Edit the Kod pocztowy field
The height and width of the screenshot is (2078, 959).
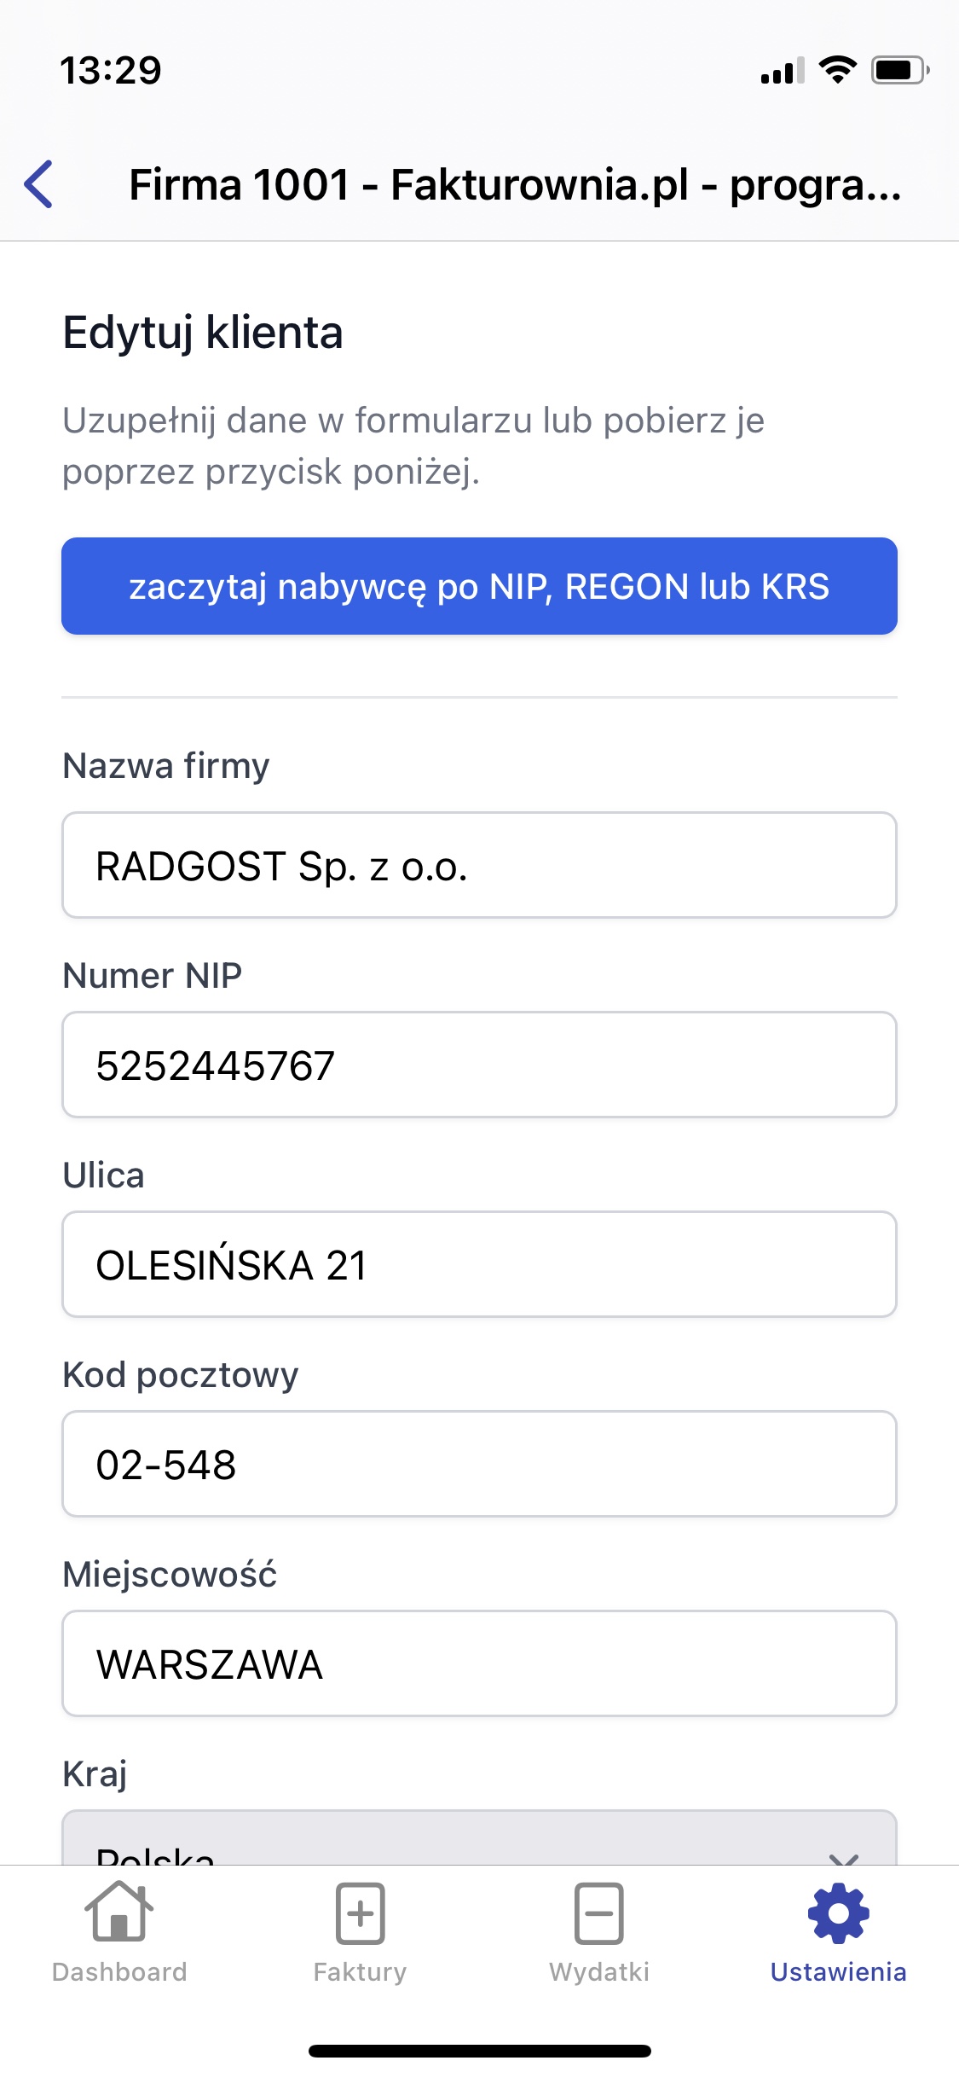[479, 1465]
